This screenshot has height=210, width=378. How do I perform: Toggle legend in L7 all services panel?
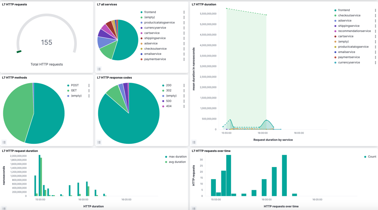(99, 69)
